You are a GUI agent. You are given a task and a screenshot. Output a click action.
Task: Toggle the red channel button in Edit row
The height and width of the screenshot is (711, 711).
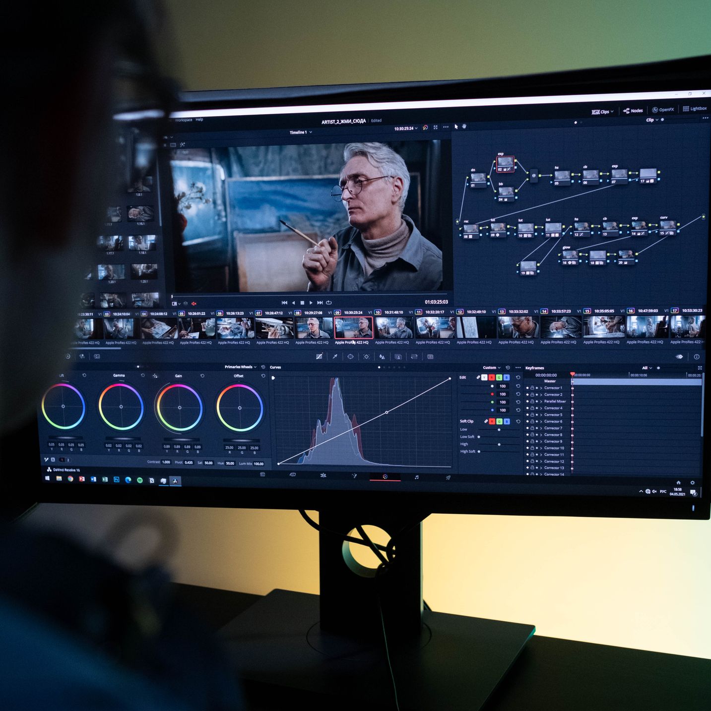492,378
